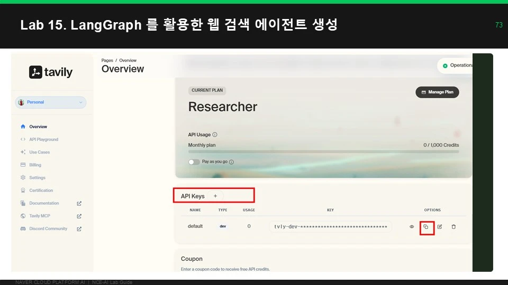508x285 pixels.
Task: Click the Pay as you go info icon
Action: point(231,162)
